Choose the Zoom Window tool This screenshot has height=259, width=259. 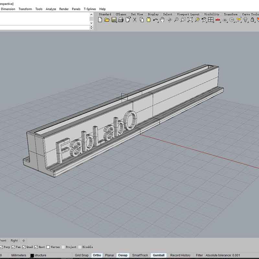183,20
